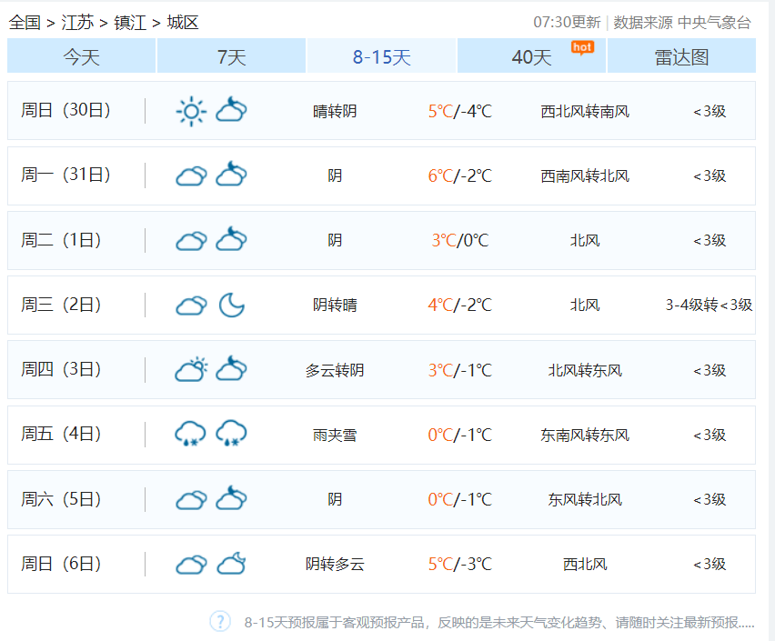
Task: Click the 多云转阴 weather description
Action: click(335, 370)
